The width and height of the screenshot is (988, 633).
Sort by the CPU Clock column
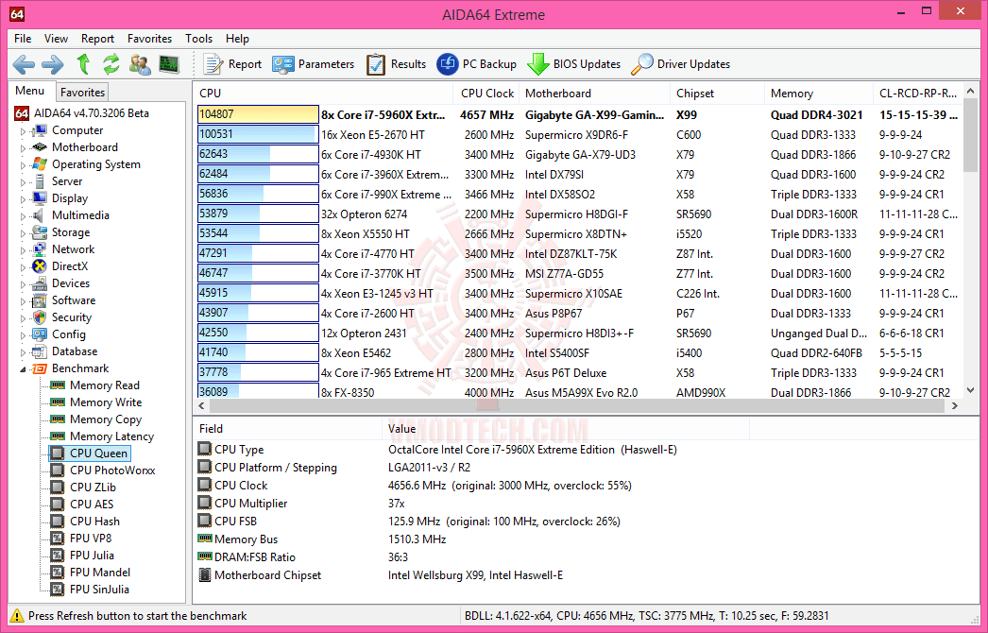click(487, 94)
